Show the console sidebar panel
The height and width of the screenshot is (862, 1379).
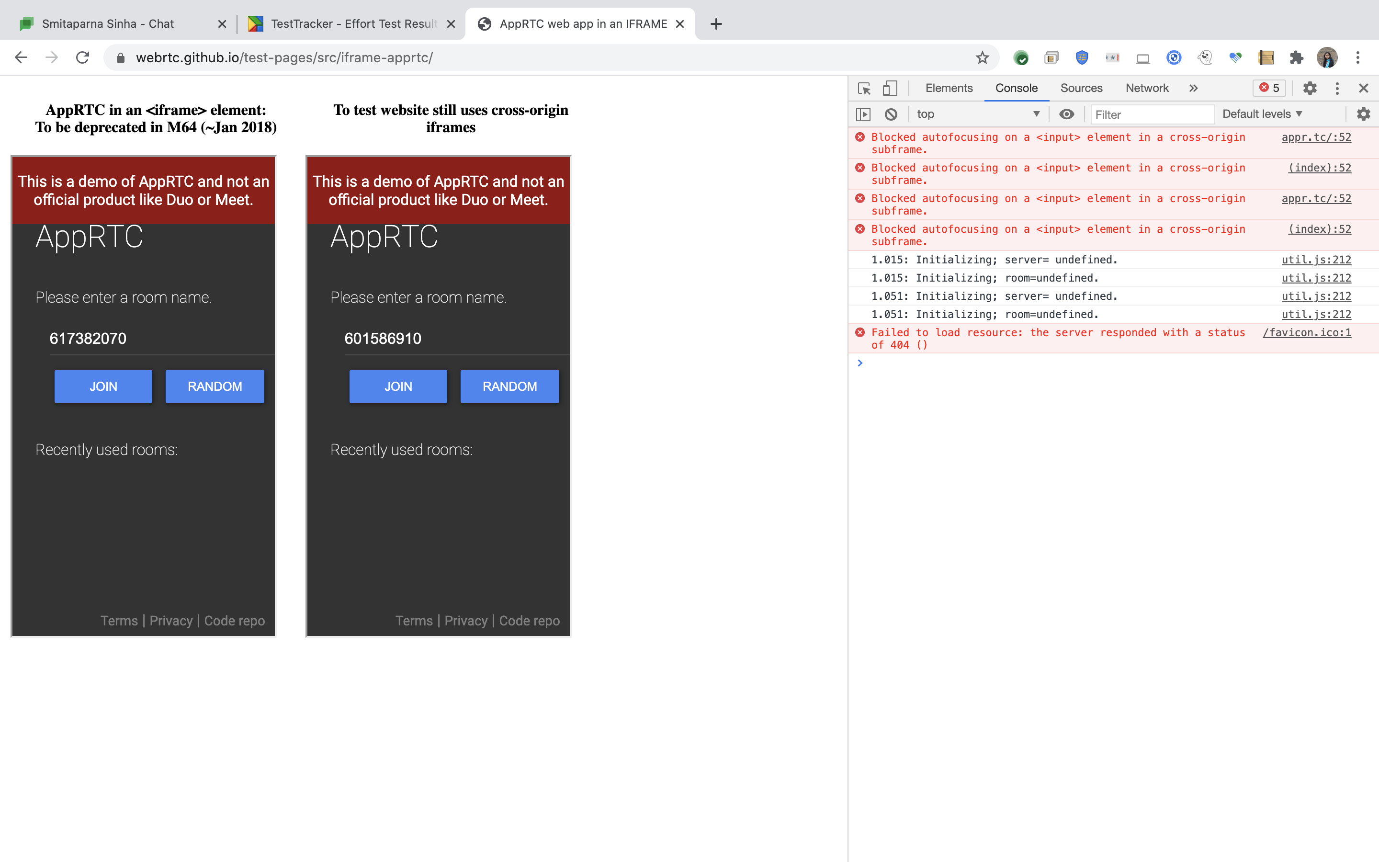[864, 113]
